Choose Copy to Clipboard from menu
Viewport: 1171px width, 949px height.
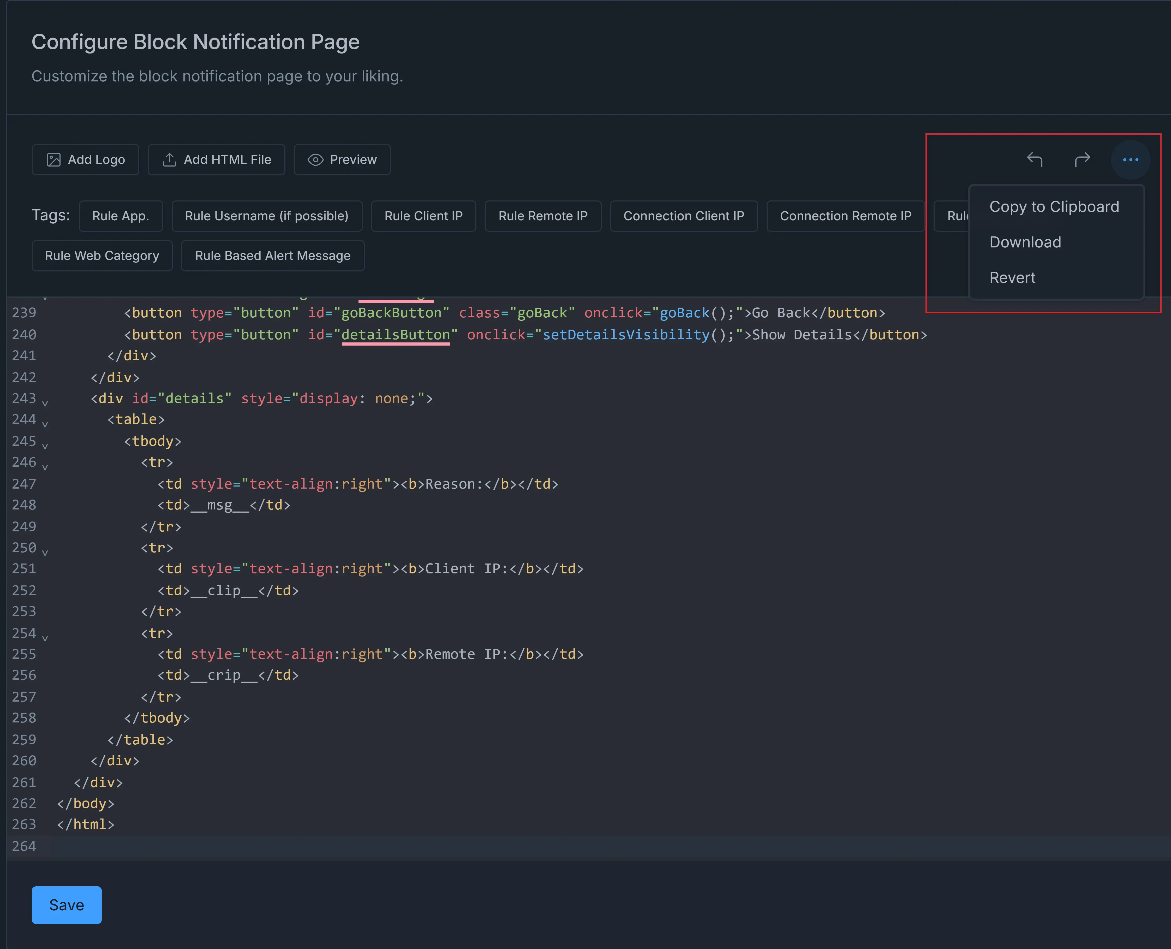coord(1054,207)
